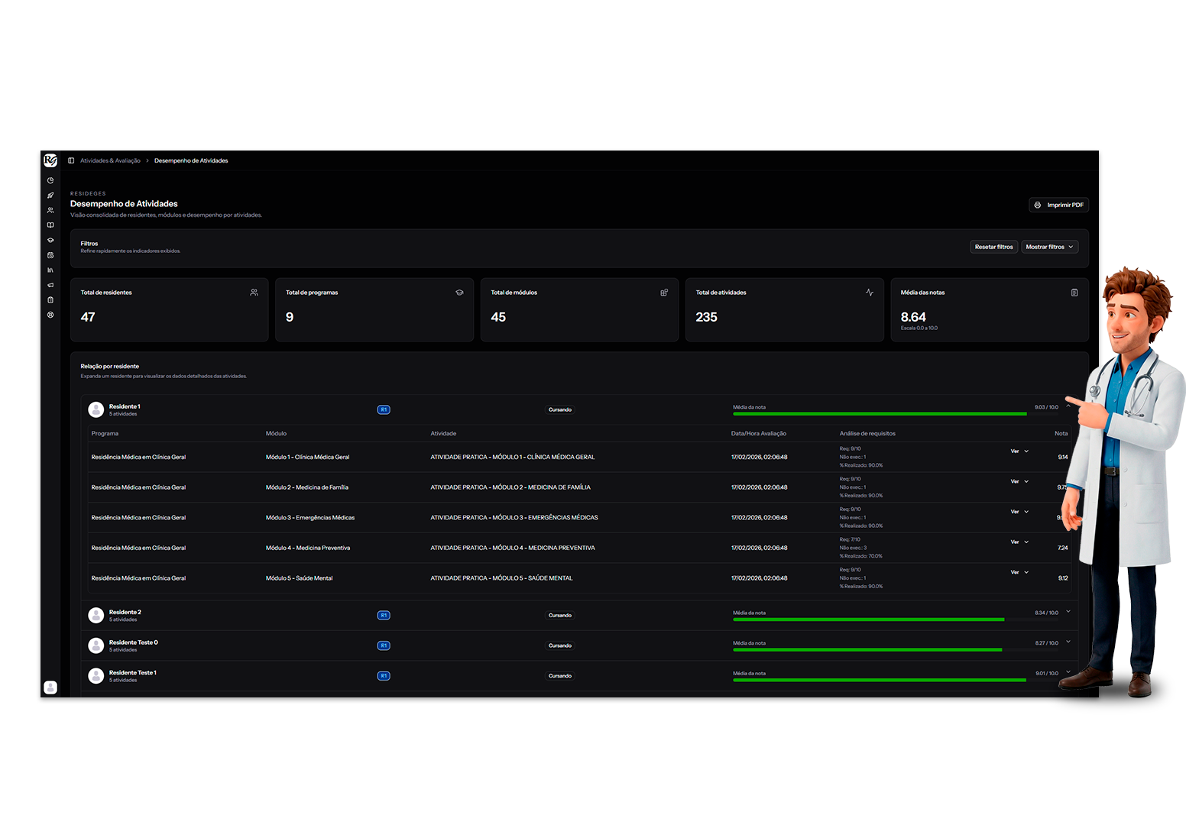Click the user avatar at sidebar bottom
The height and width of the screenshot is (825, 1186).
[x=50, y=687]
